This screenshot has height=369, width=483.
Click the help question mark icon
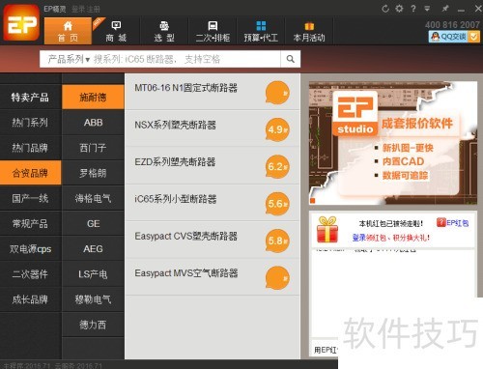[413, 9]
